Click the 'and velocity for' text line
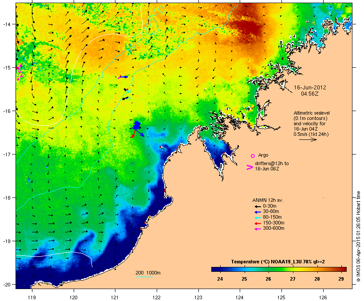364x301 pixels. (x=309, y=123)
